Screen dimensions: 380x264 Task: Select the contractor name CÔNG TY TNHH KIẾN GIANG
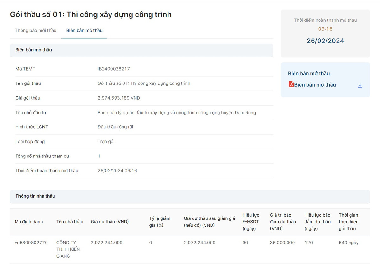pyautogui.click(x=68, y=249)
